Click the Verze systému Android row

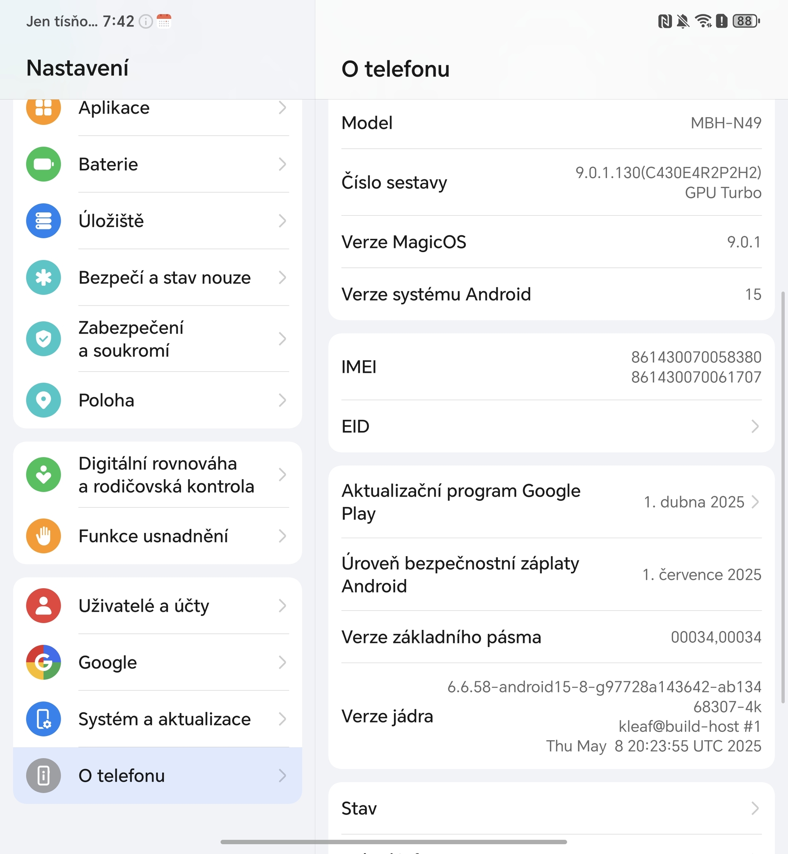(x=551, y=294)
